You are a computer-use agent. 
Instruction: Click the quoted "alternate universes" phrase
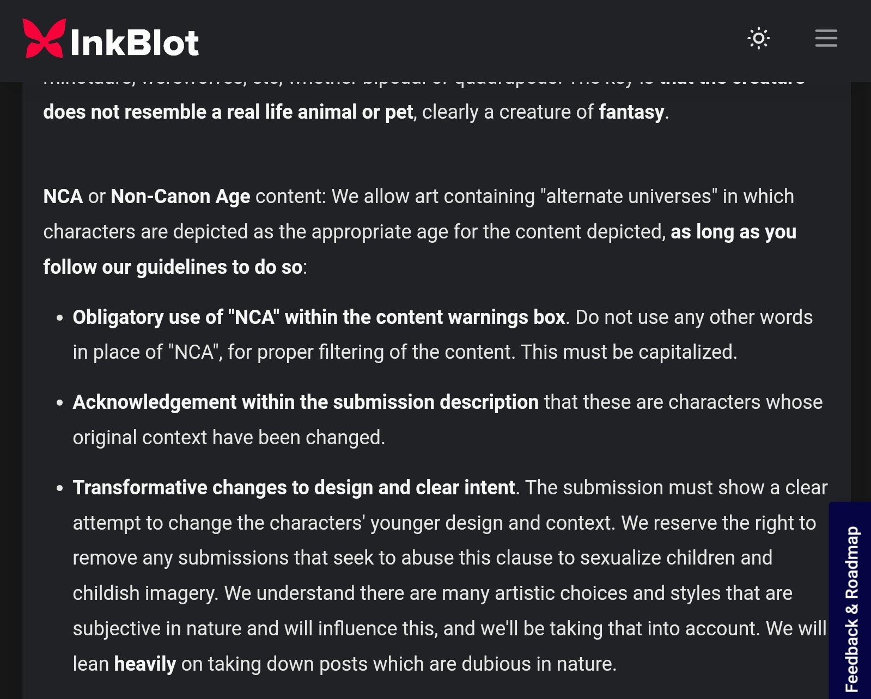[x=629, y=197]
